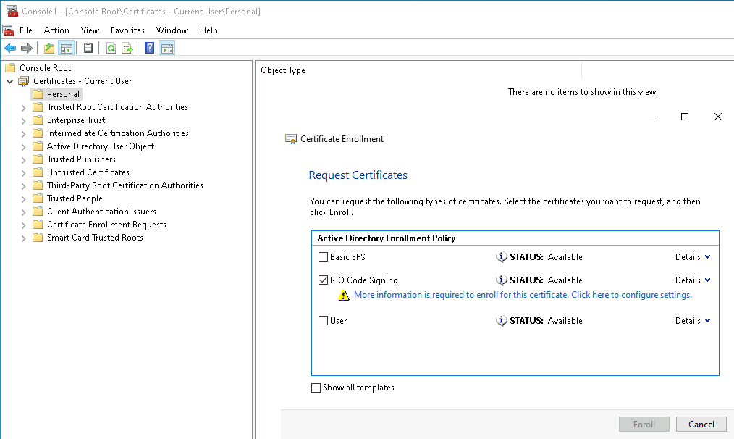Image resolution: width=734 pixels, height=439 pixels.
Task: Click the green Refresh toolbar icon
Action: coord(111,49)
